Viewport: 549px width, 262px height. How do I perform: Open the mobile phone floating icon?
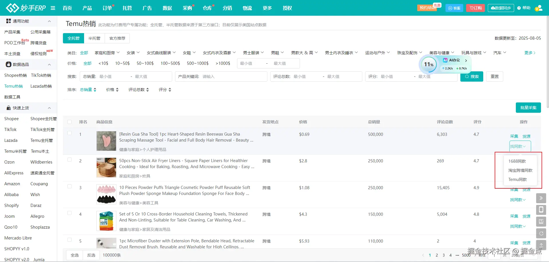tap(541, 210)
